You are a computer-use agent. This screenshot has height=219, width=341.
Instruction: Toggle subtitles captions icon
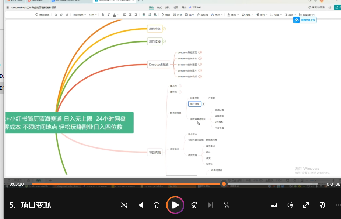(x=274, y=205)
